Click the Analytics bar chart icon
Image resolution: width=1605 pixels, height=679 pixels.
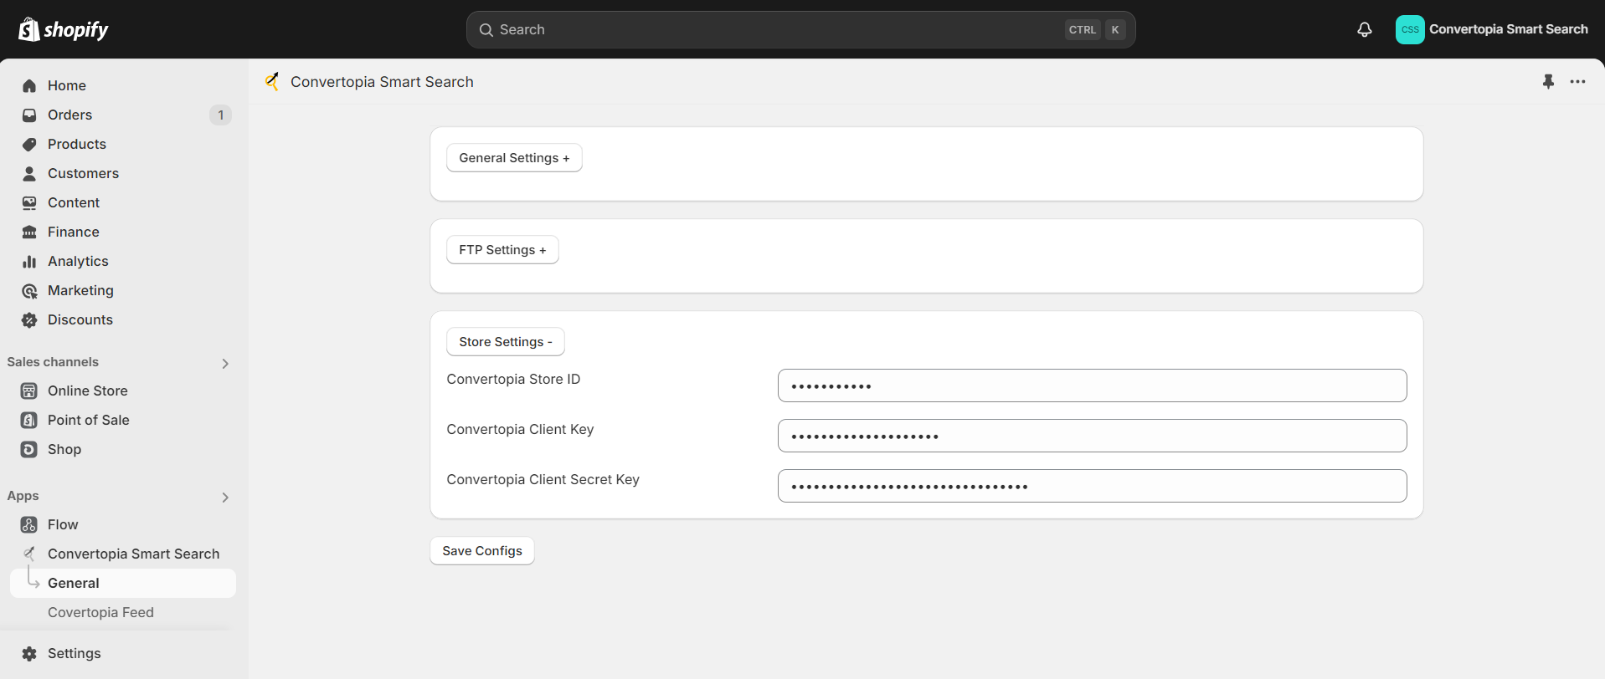pos(29,261)
